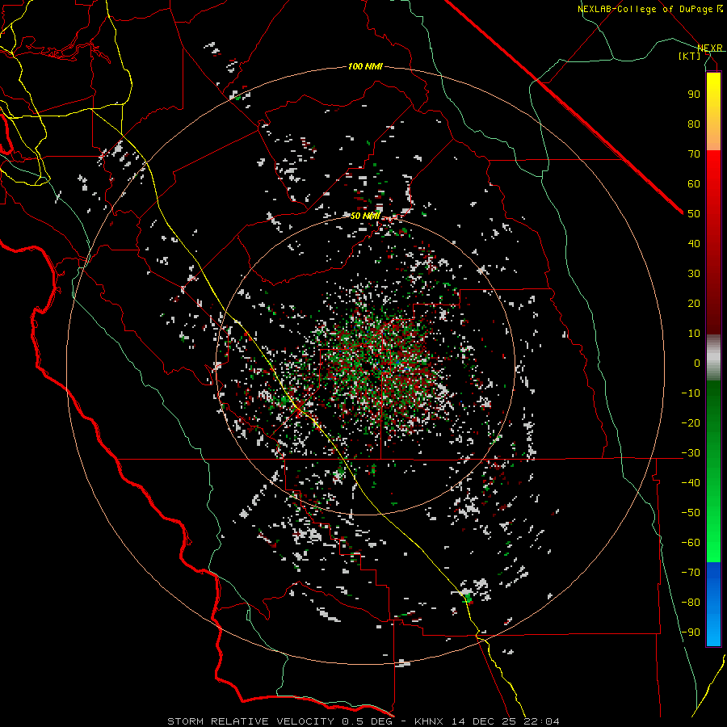The height and width of the screenshot is (727, 727).
Task: Click the NEXR label above the scale
Action: (x=710, y=48)
